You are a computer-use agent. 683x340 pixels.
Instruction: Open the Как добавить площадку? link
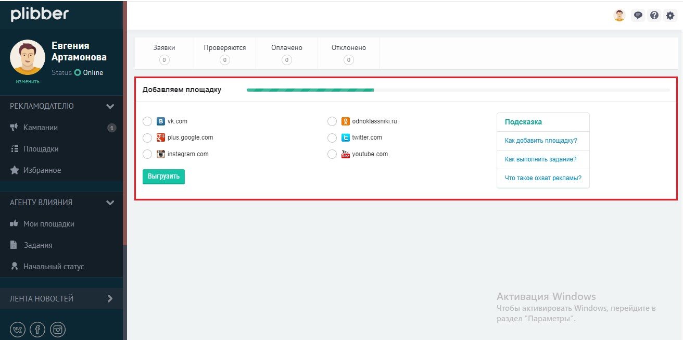coord(541,141)
